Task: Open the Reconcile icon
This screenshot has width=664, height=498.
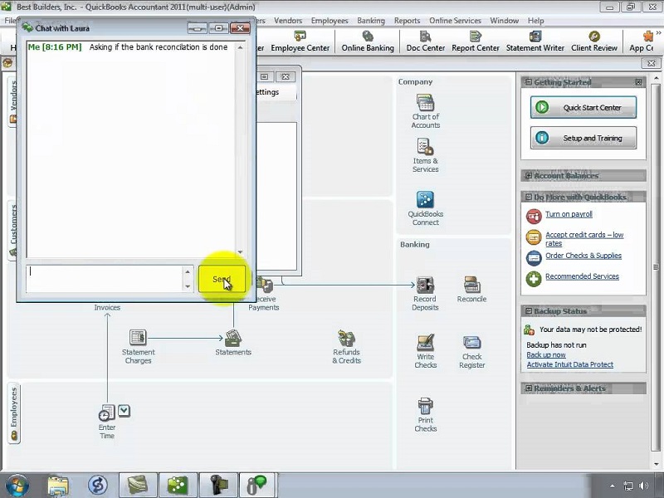Action: click(x=471, y=285)
